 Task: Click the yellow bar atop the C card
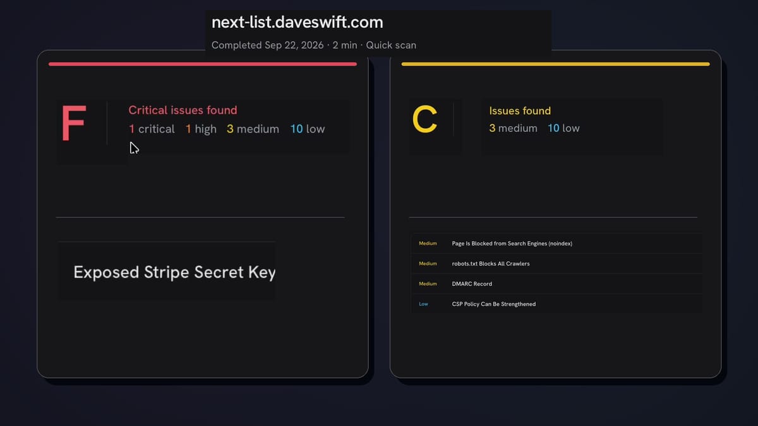point(555,64)
